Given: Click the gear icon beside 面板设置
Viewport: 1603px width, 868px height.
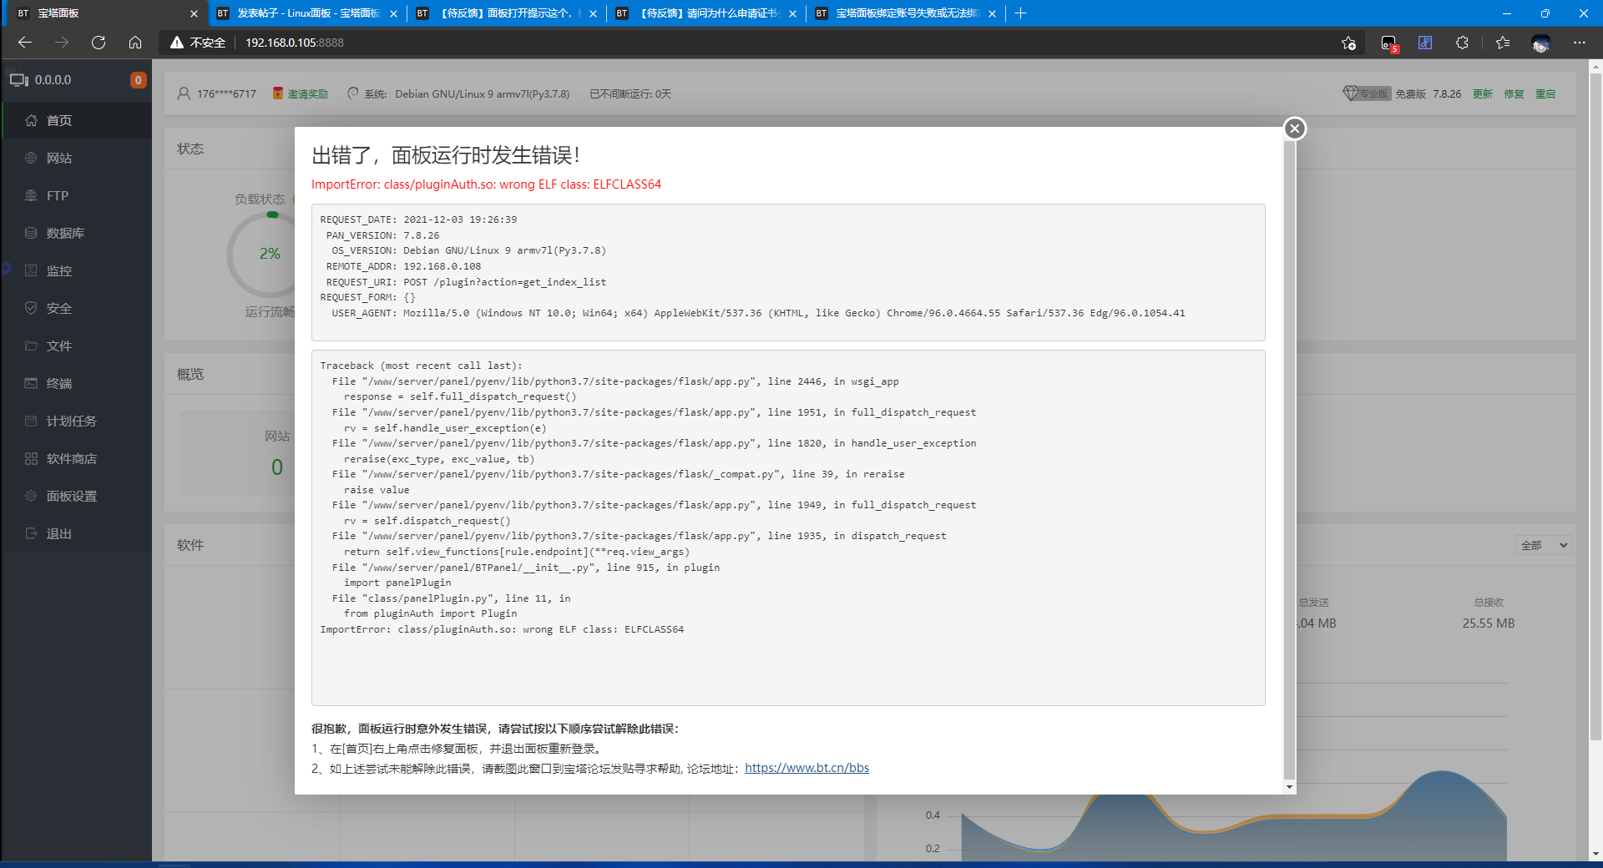Looking at the screenshot, I should [31, 496].
